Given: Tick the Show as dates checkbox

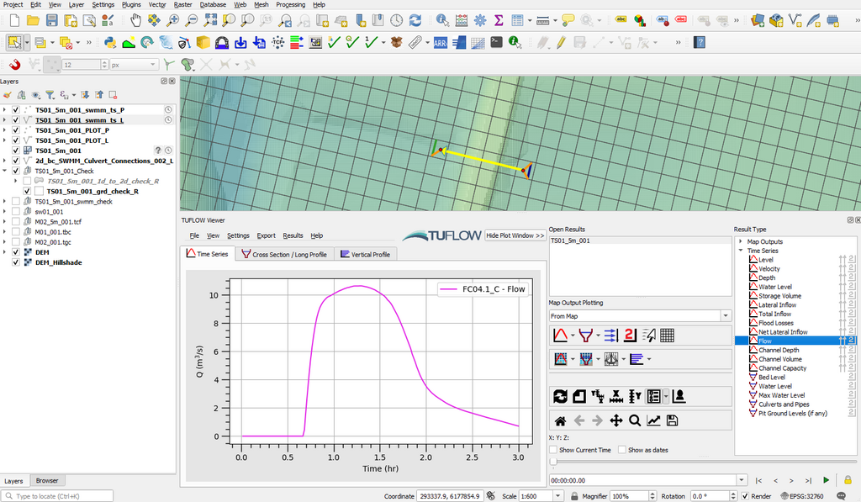Looking at the screenshot, I should (622, 450).
